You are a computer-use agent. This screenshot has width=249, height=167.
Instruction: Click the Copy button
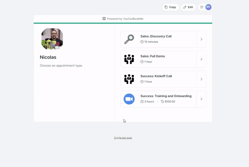[x=171, y=7]
